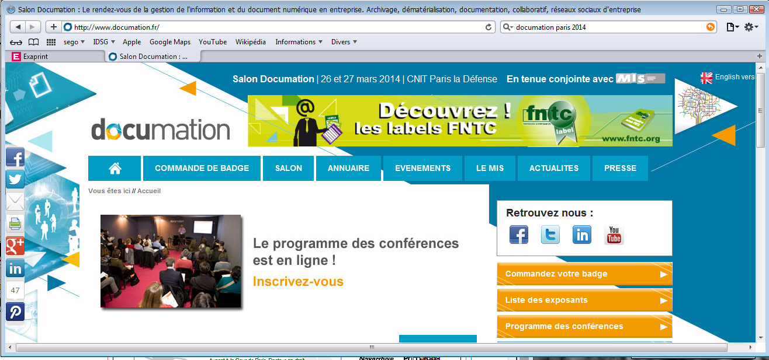Reload the page with the refresh icon
This screenshot has width=769, height=360.
489,27
